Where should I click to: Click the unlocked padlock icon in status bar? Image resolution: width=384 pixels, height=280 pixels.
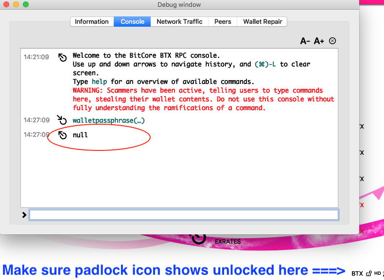click(x=369, y=274)
